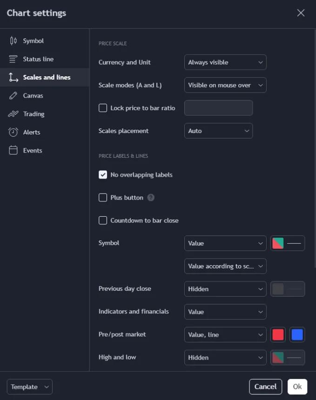
Task: Click the price to bar ratio input field
Action: [218, 108]
